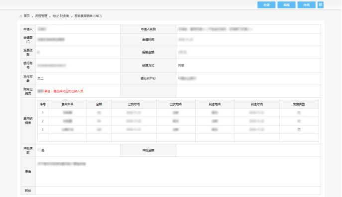The height and width of the screenshot is (197, 342).
Task: Toggle the 冲抵借款 是 checkbox
Action: tap(39, 150)
